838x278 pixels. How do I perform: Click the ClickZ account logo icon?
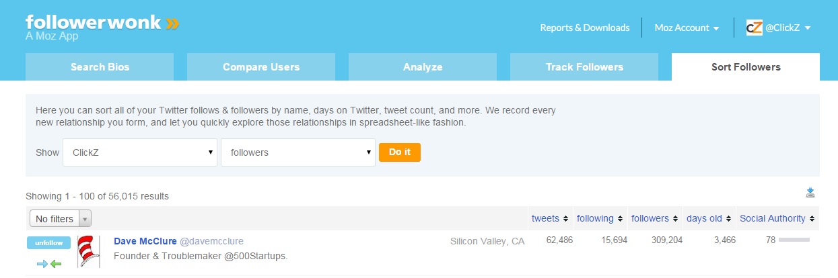(x=754, y=28)
